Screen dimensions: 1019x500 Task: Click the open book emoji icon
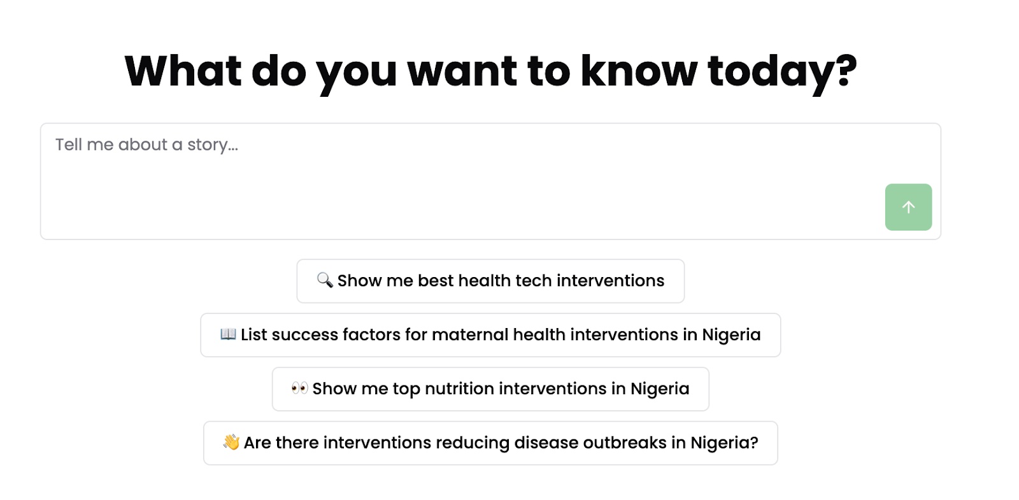click(x=228, y=334)
